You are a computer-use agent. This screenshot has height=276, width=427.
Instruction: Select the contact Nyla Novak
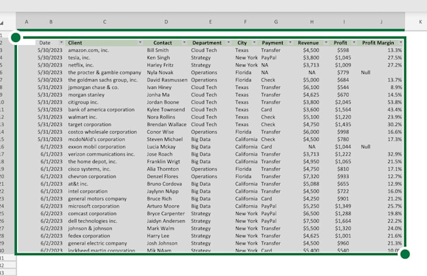coord(160,72)
